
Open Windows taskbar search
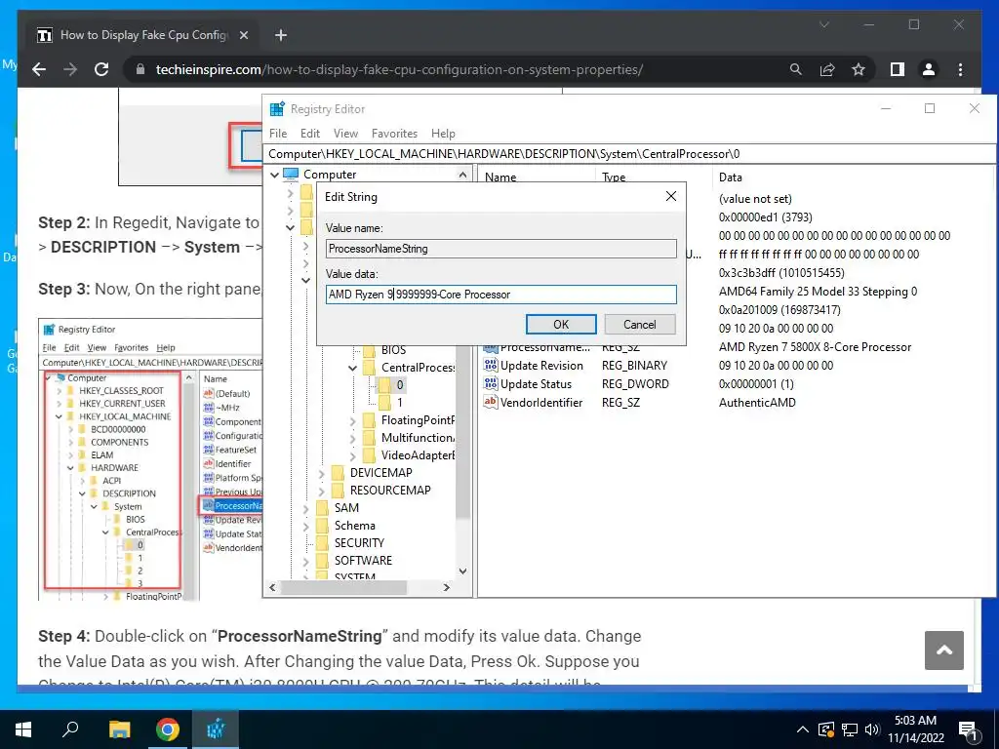tap(70, 729)
